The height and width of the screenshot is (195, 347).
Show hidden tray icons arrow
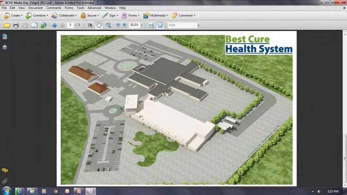(x=312, y=191)
